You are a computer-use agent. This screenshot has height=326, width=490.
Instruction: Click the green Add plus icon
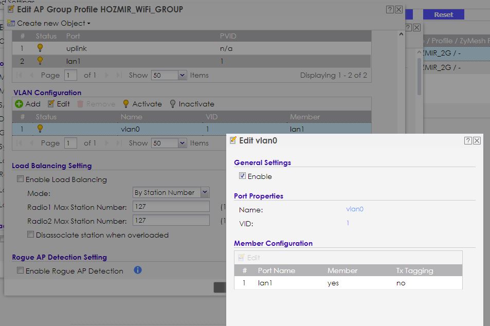click(19, 104)
